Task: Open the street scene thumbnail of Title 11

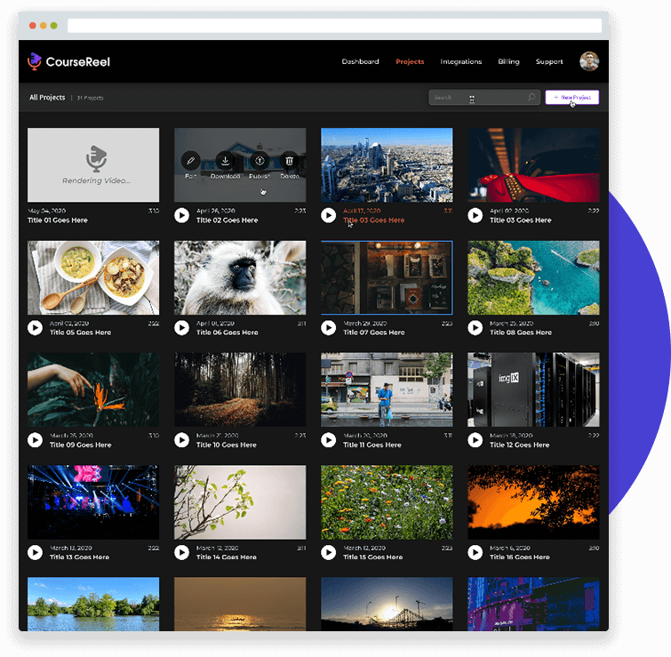Action: (x=387, y=389)
